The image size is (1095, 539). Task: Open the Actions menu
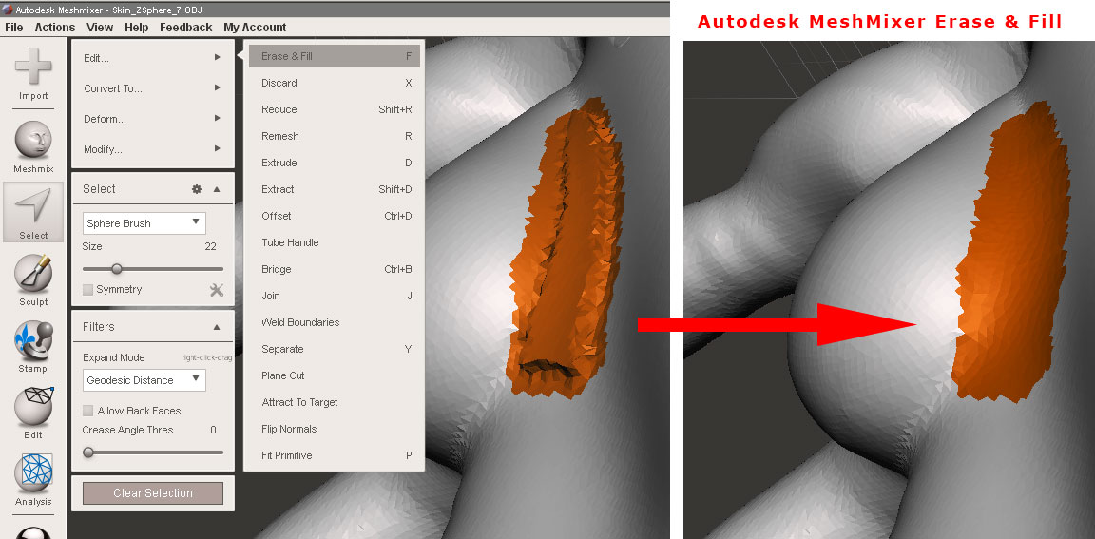point(54,28)
